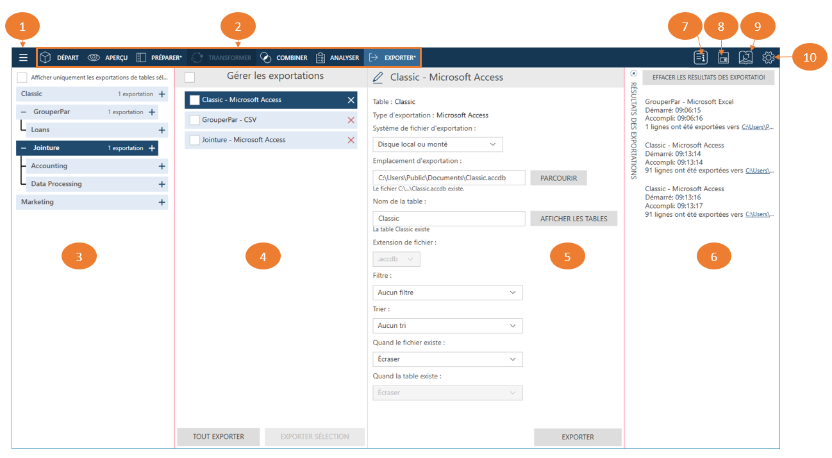
Task: Collapse the Résultats des exportations panel arrow
Action: tap(633, 73)
